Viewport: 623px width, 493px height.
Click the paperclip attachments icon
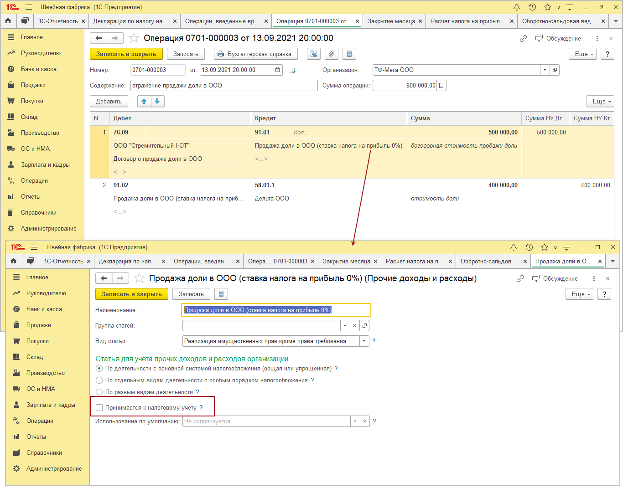332,54
